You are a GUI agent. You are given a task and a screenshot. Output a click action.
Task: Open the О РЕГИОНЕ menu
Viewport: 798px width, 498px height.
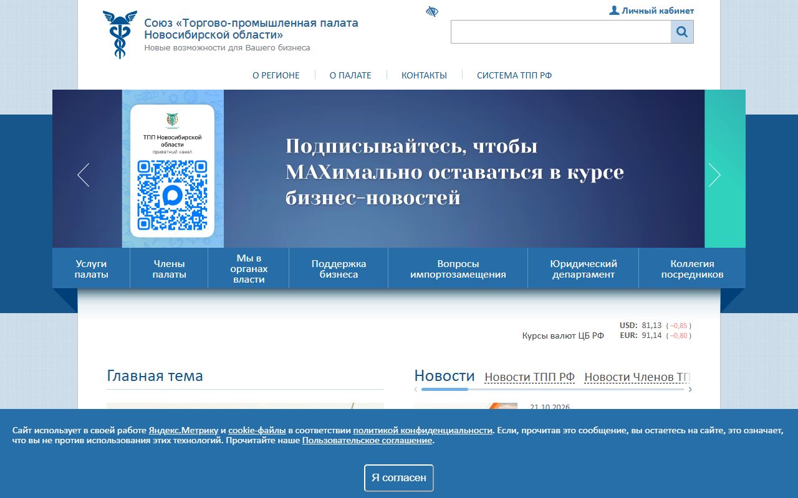(x=276, y=75)
